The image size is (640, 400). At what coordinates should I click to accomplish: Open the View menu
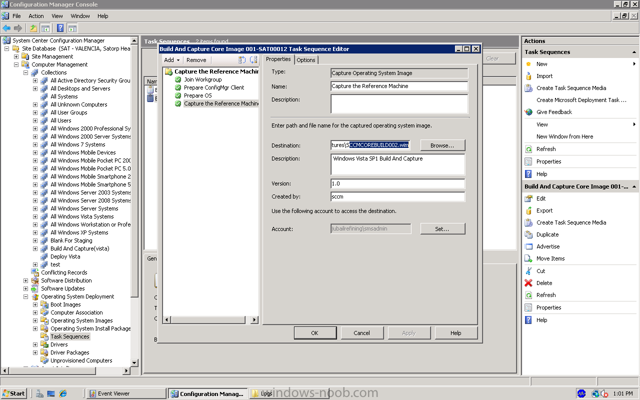coord(57,16)
